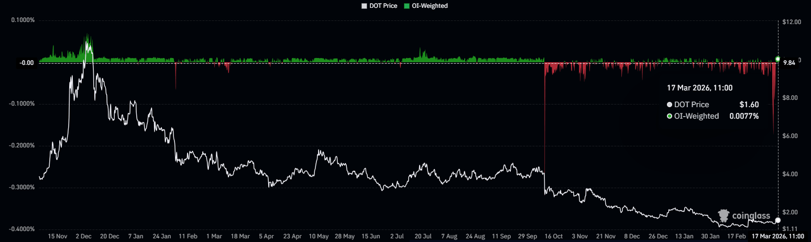811x242 pixels.
Task: Click the $12.00 right axis label
Action: tap(791, 22)
